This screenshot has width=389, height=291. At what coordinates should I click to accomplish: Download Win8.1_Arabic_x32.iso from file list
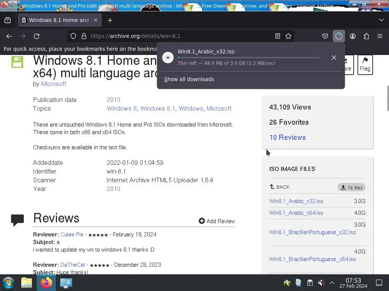296,201
